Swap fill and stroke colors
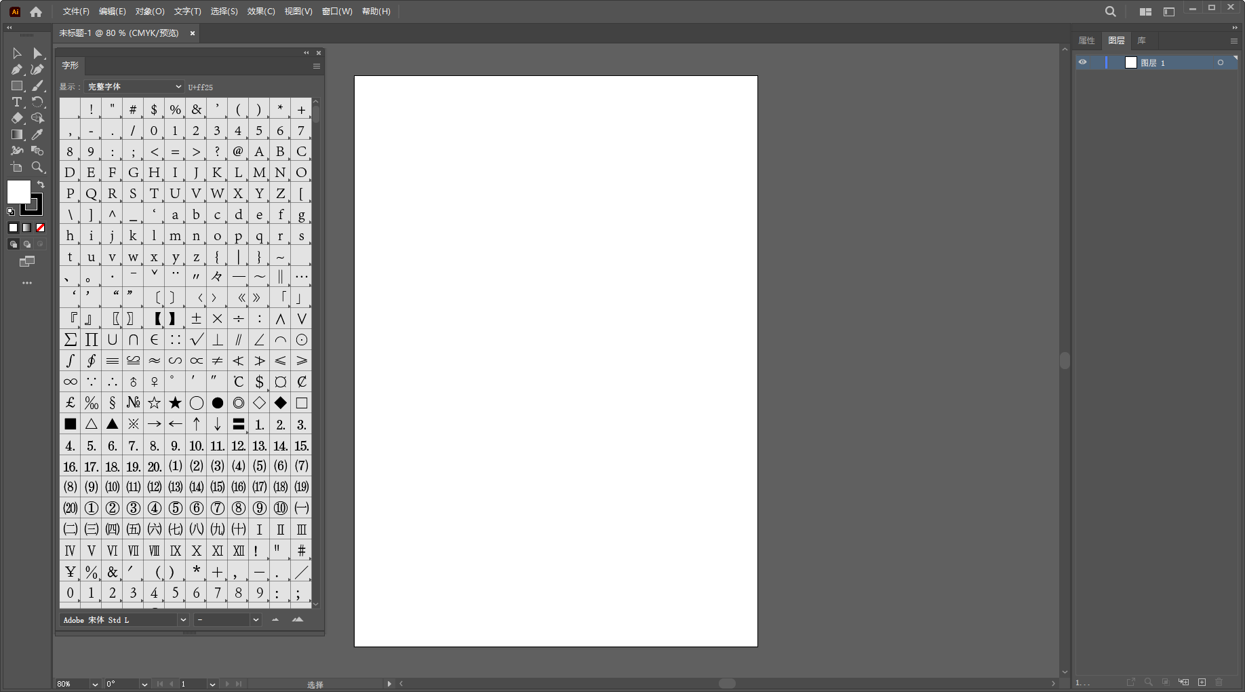 click(x=41, y=185)
